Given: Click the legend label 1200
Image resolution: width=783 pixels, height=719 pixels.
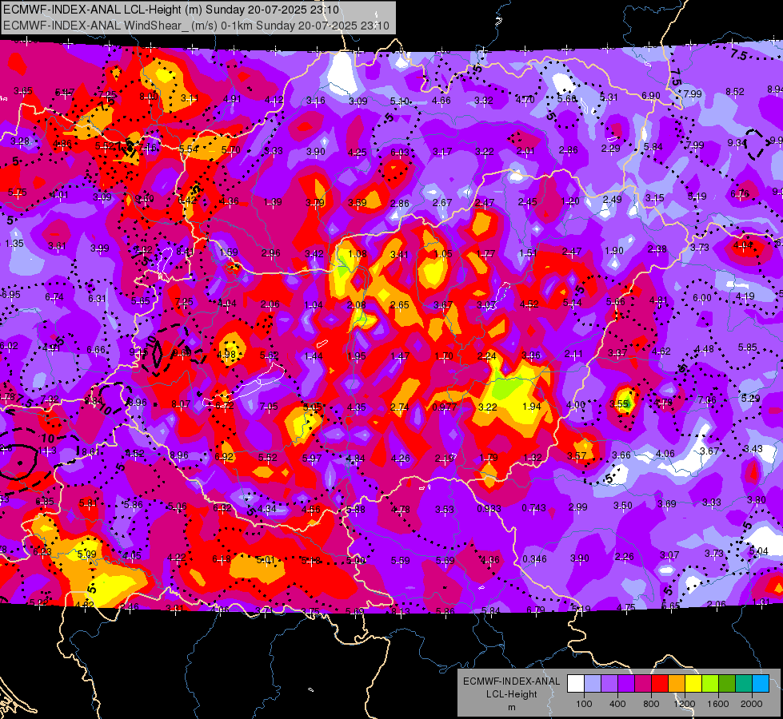Looking at the screenshot, I should pos(685,704).
